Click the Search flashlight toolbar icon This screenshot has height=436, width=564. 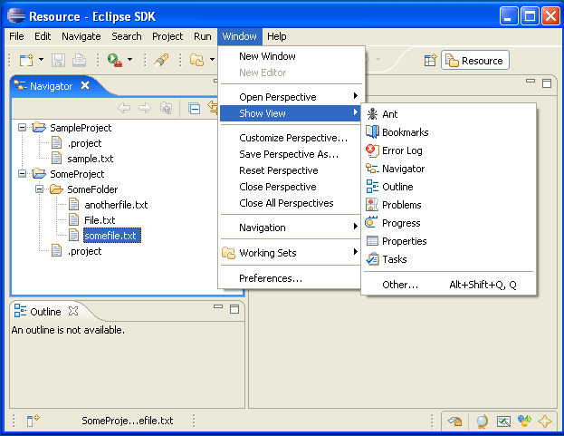[x=161, y=60]
